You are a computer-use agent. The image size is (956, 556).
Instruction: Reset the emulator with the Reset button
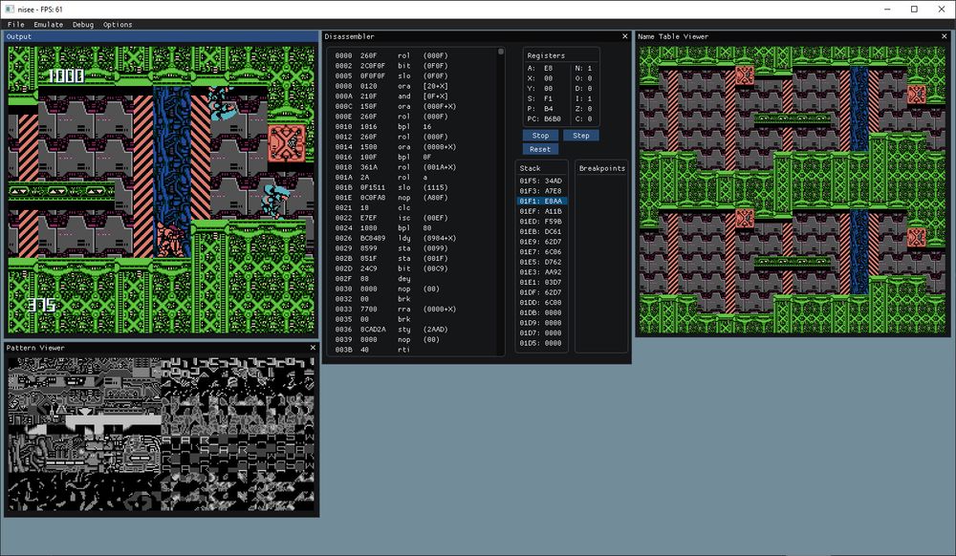click(x=540, y=149)
